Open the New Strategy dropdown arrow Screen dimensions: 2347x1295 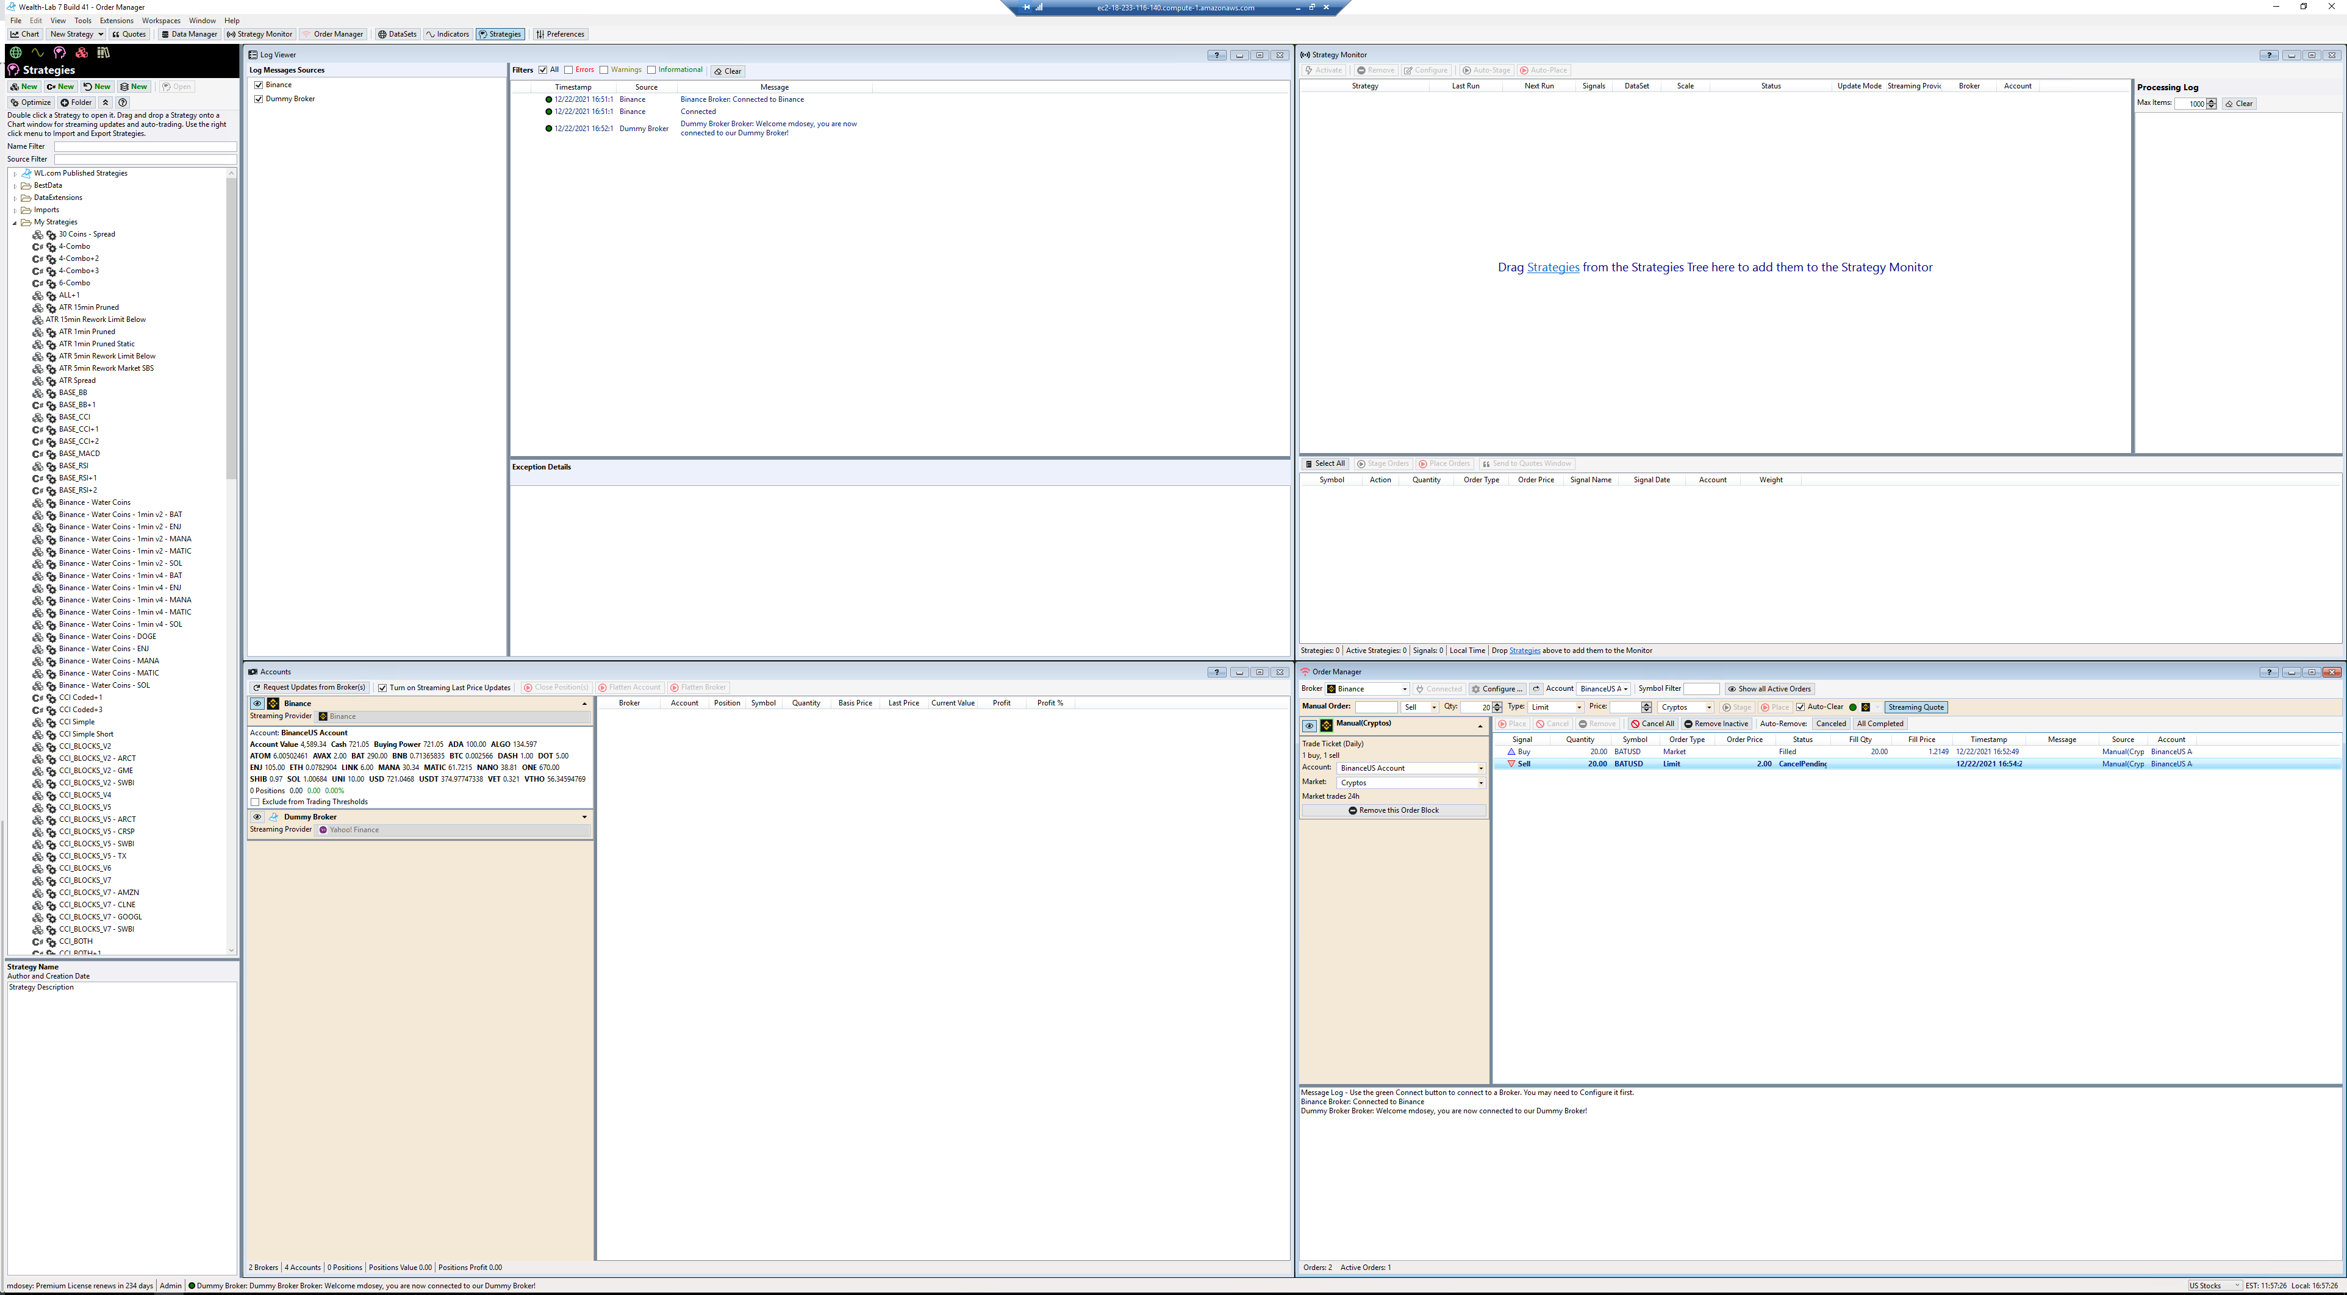[x=100, y=35]
